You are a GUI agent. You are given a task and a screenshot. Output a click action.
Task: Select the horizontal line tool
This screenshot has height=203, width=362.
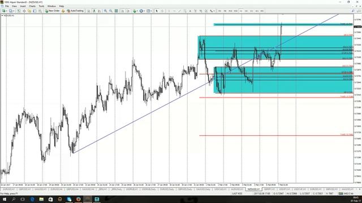pyautogui.click(x=174, y=11)
